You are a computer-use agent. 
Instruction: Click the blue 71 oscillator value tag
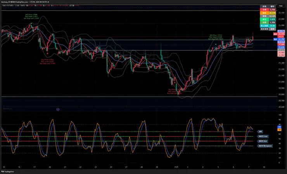tap(280, 127)
